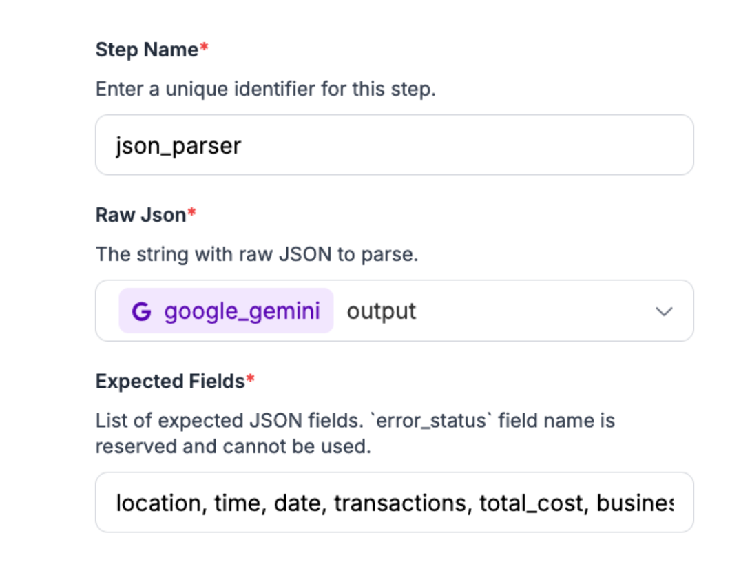730x573 pixels.
Task: Click the Raw Json label
Action: pyautogui.click(x=140, y=215)
